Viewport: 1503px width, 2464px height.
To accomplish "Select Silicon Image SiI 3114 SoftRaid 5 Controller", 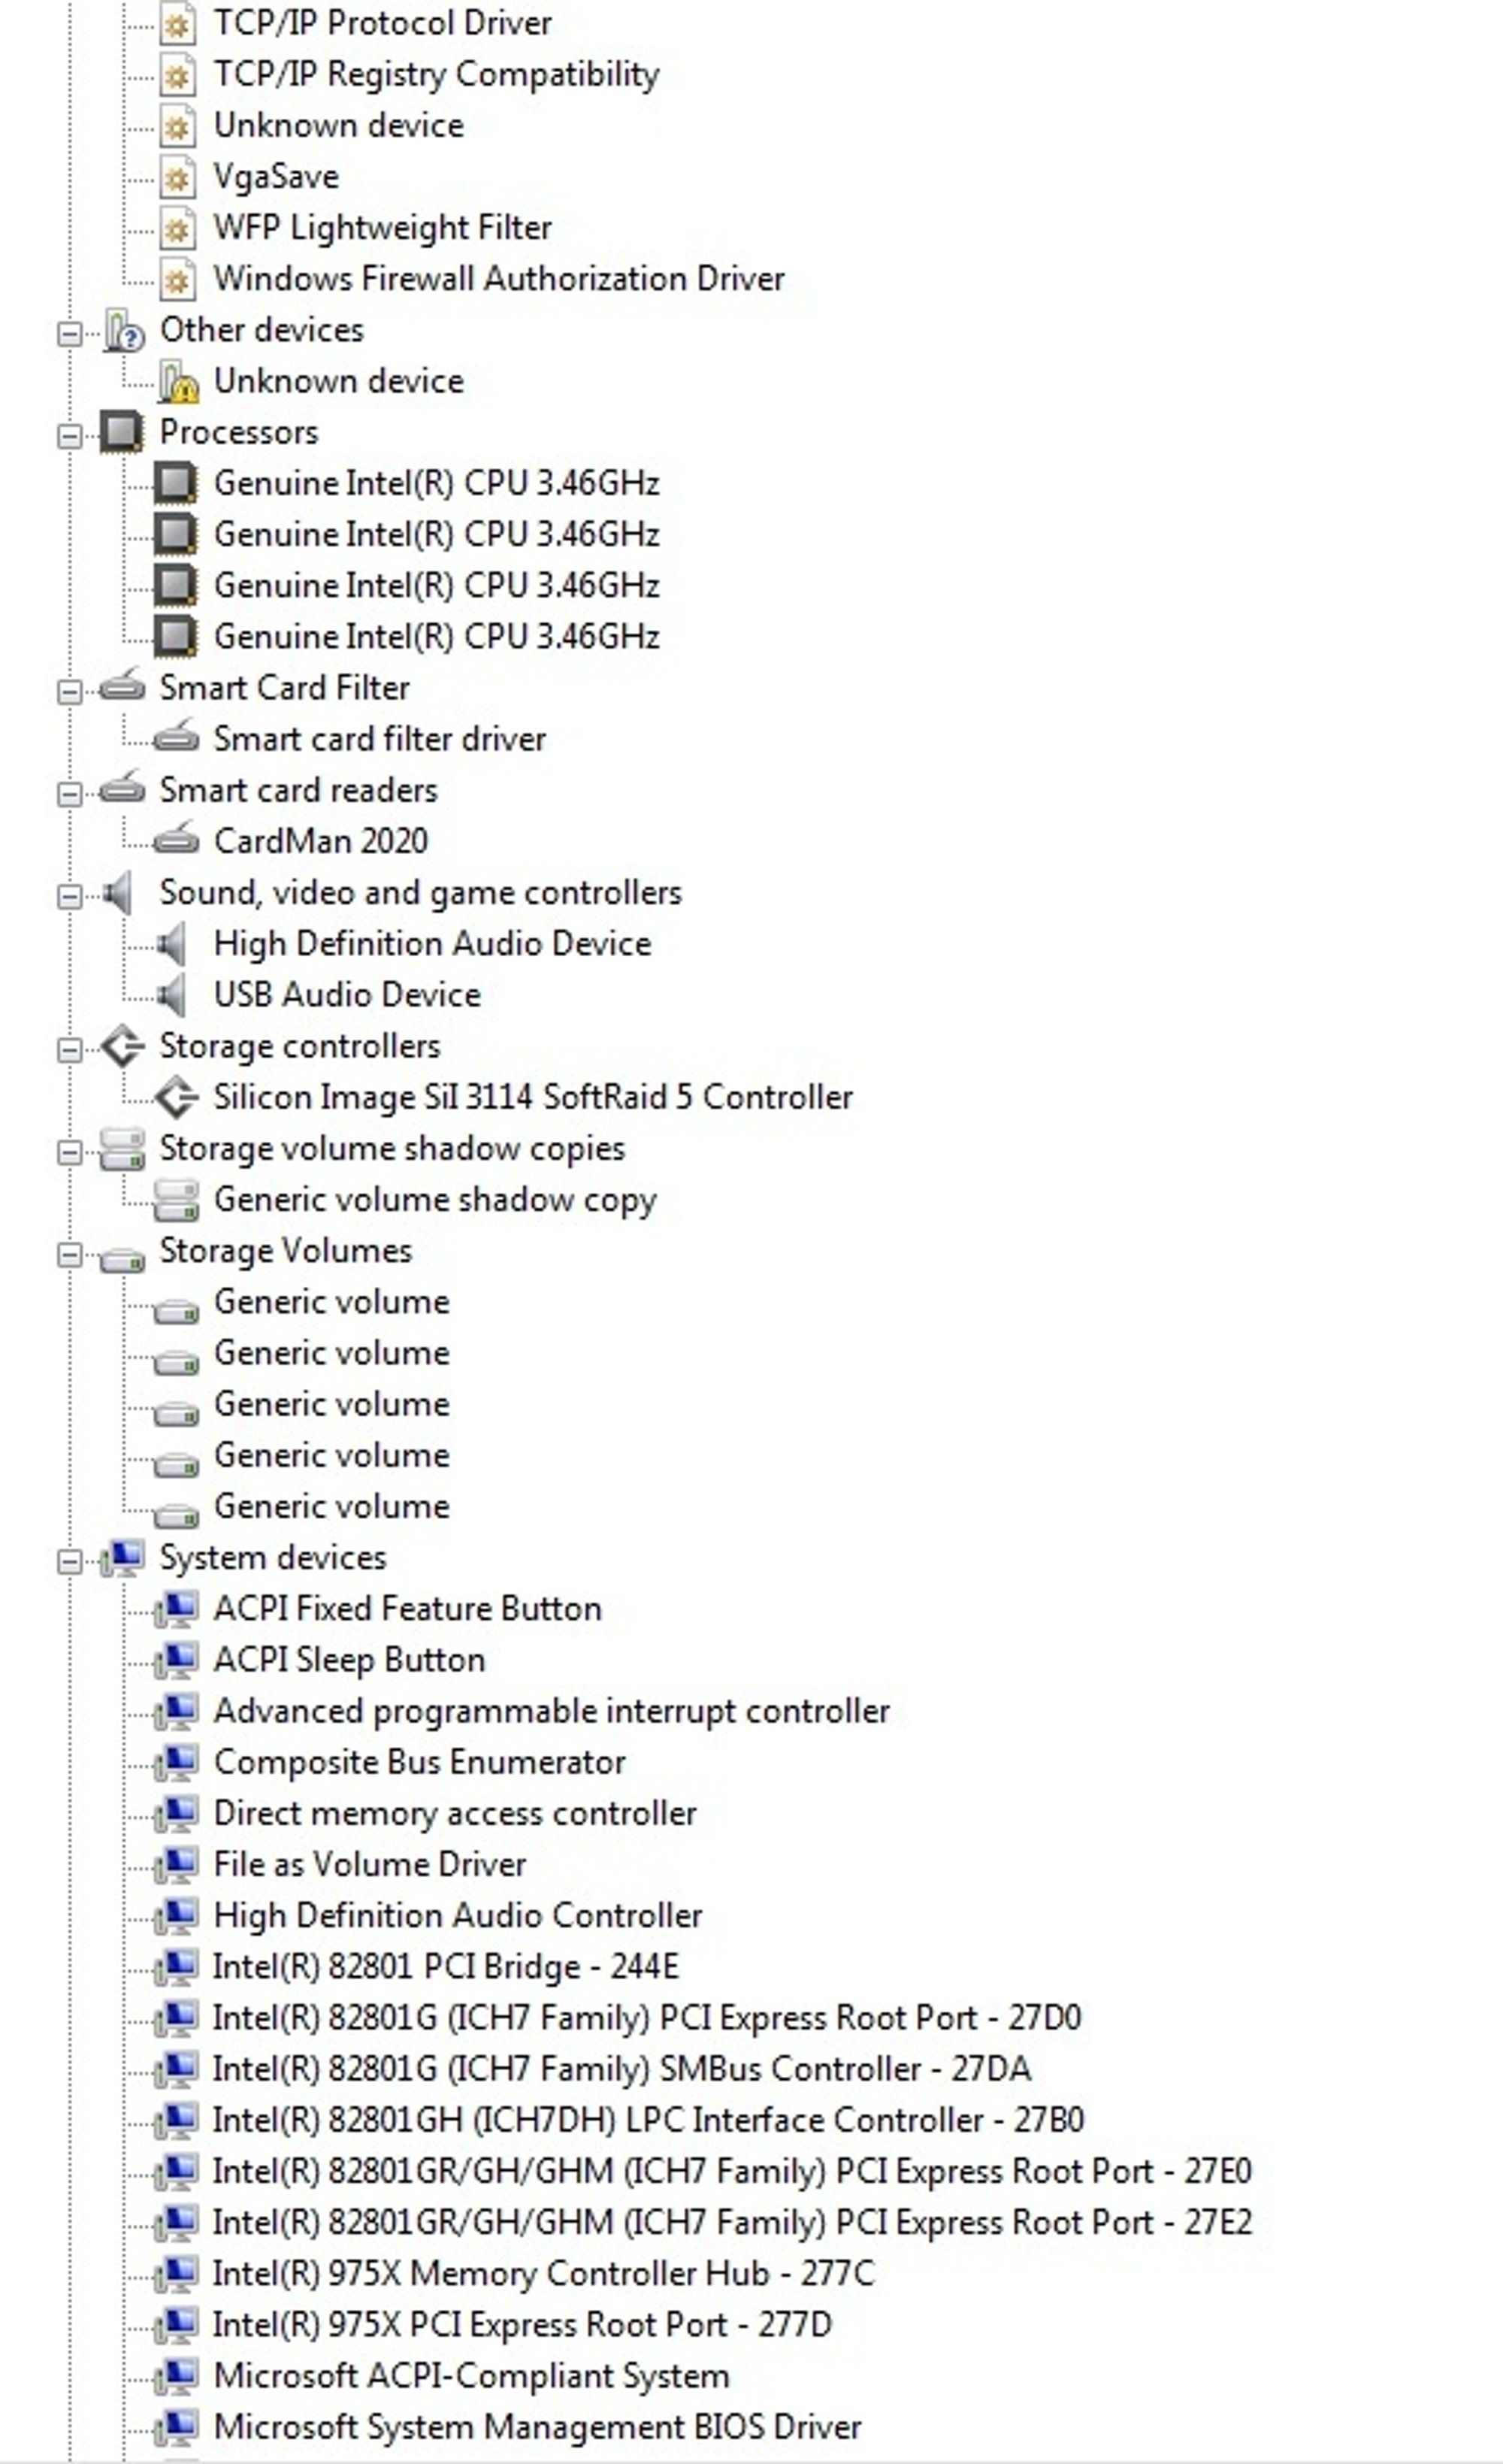I will pos(533,1097).
